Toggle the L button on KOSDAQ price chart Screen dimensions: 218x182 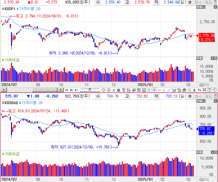click(198, 101)
